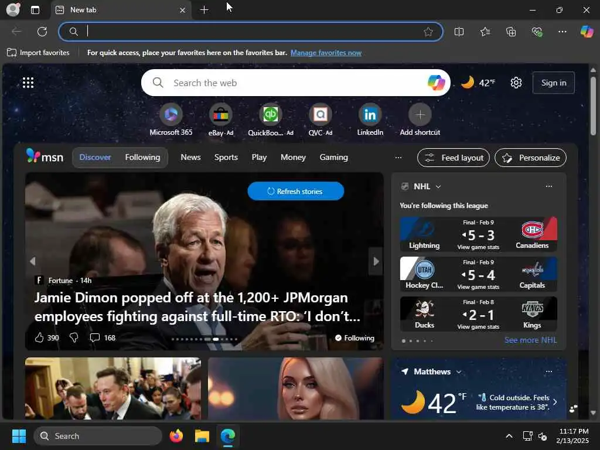This screenshot has width=600, height=450.
Task: Open the Favorites list icon
Action: tap(485, 32)
